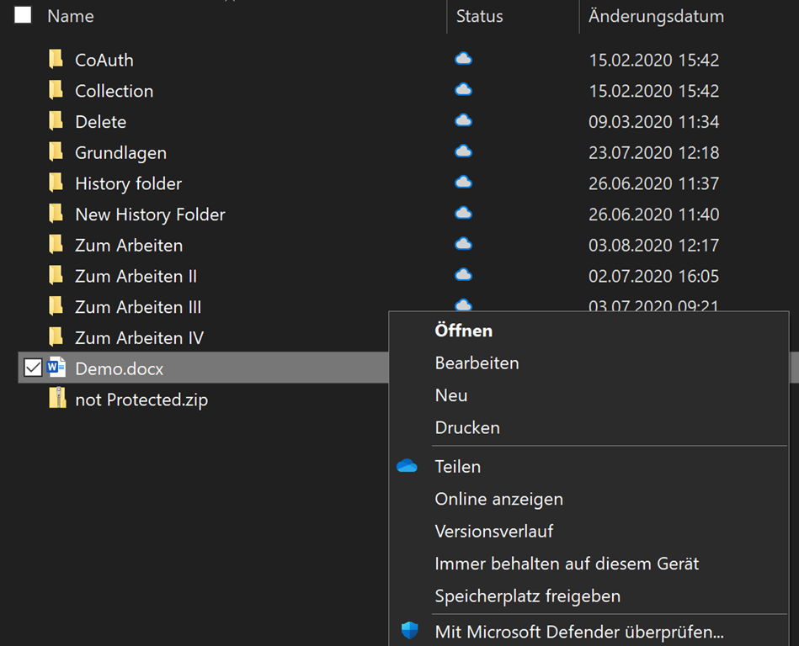Image resolution: width=799 pixels, height=646 pixels.
Task: Choose Immer behalten auf diesem Gerät
Action: click(567, 564)
